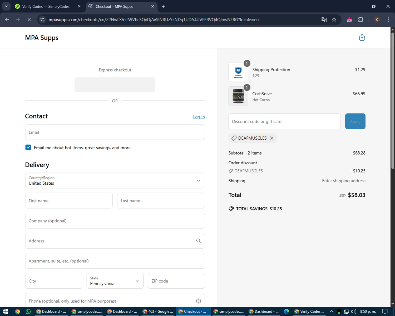The width and height of the screenshot is (395, 316).
Task: Open the shopping bag cart icon
Action: (x=362, y=38)
